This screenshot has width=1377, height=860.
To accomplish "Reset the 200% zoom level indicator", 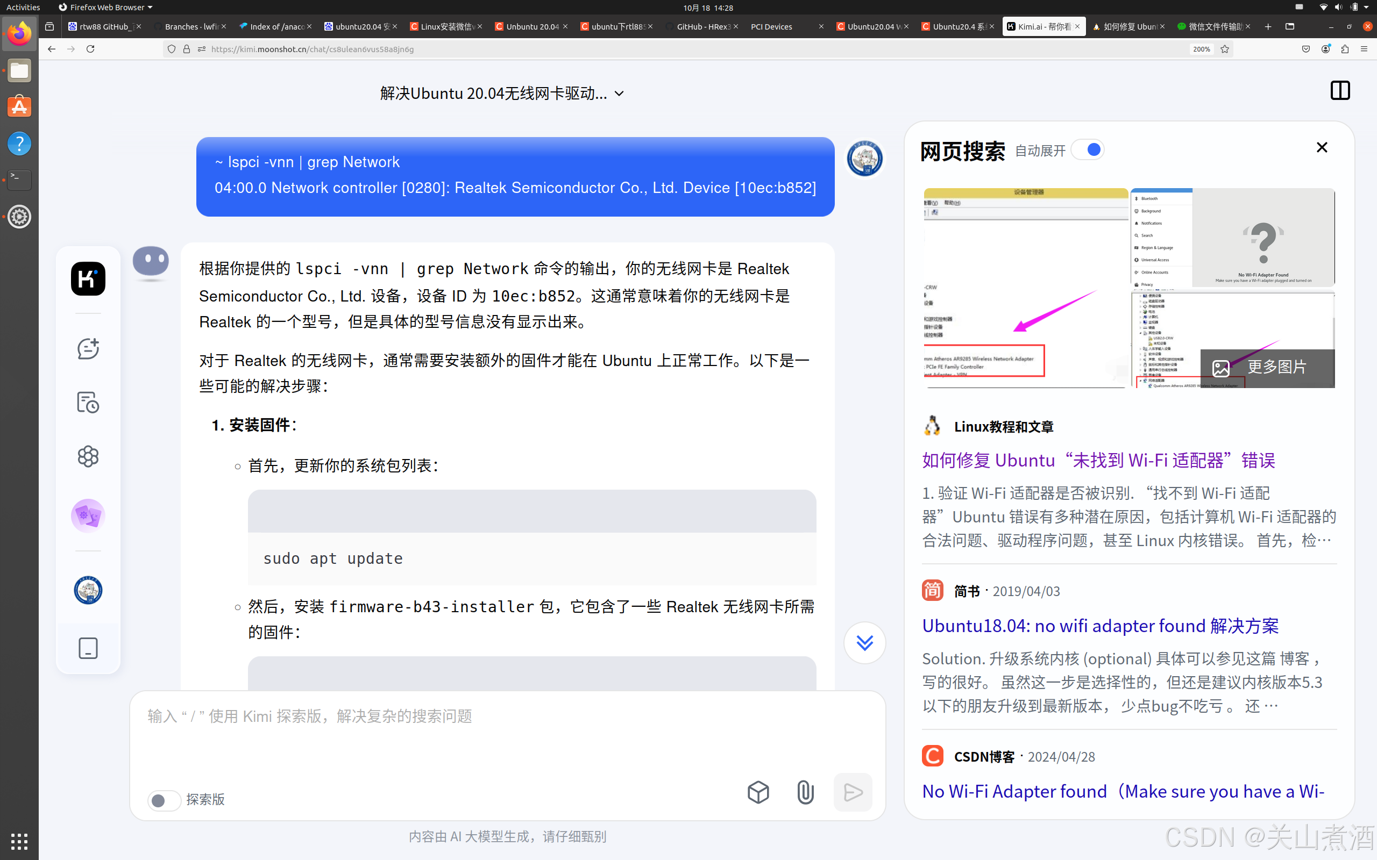I will 1201,49.
